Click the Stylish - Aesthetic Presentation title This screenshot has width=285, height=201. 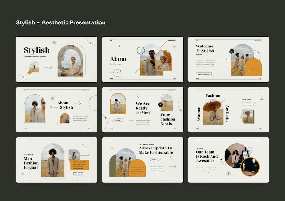click(x=61, y=22)
